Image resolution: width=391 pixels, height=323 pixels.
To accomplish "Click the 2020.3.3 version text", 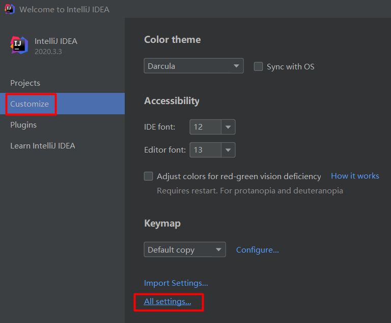I will [48, 52].
